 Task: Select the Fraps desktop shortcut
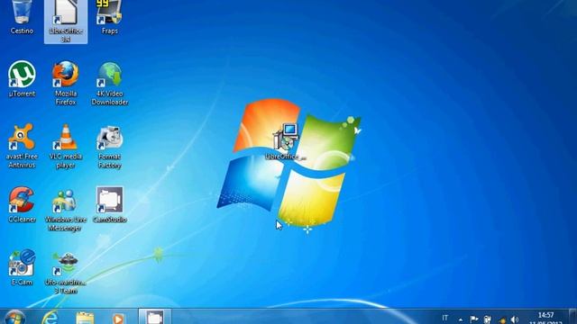pos(110,18)
